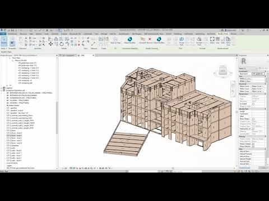The image size is (269, 201).
Task: Select the Rotate tool in Modify panel
Action: (x=62, y=44)
